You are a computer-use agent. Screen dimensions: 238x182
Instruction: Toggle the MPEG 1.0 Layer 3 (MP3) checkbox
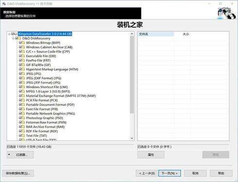pyautogui.click(x=20, y=91)
